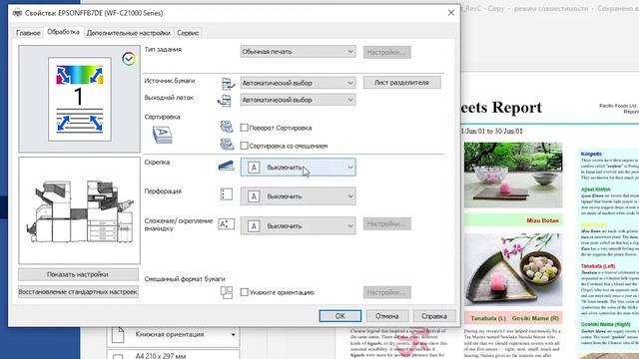This screenshot has height=359, width=639.
Task: Click Настройки button next to fold setting
Action: [386, 223]
